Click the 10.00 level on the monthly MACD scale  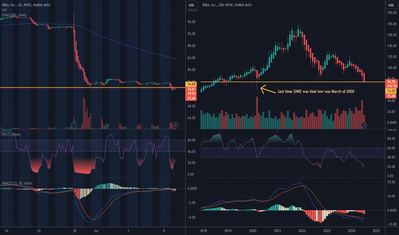point(392,196)
